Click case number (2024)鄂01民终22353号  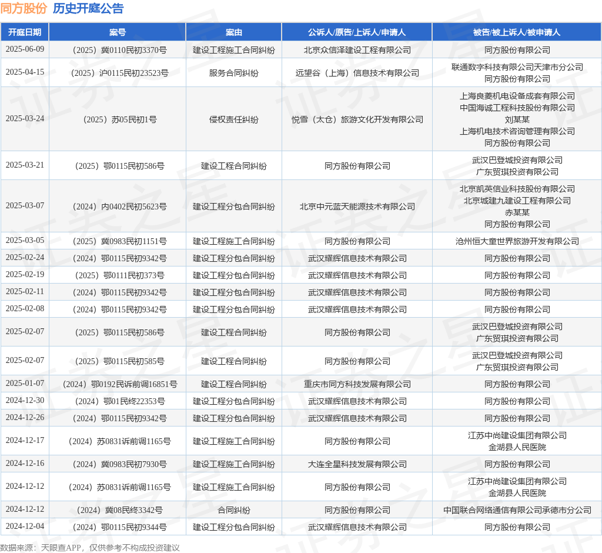(x=120, y=401)
